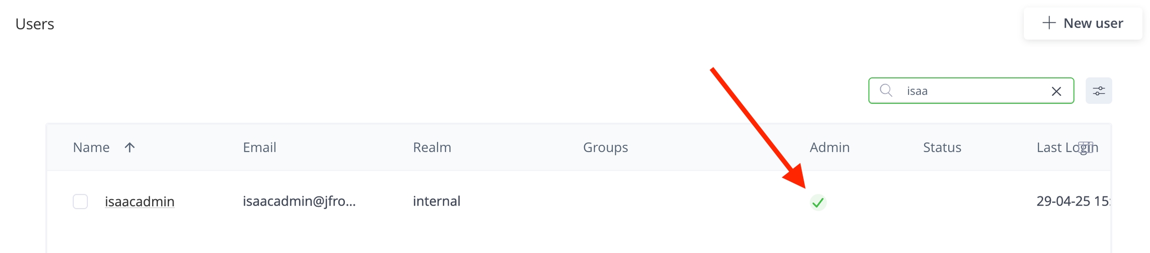This screenshot has width=1150, height=253.
Task: Click the Status column header
Action: pyautogui.click(x=942, y=147)
